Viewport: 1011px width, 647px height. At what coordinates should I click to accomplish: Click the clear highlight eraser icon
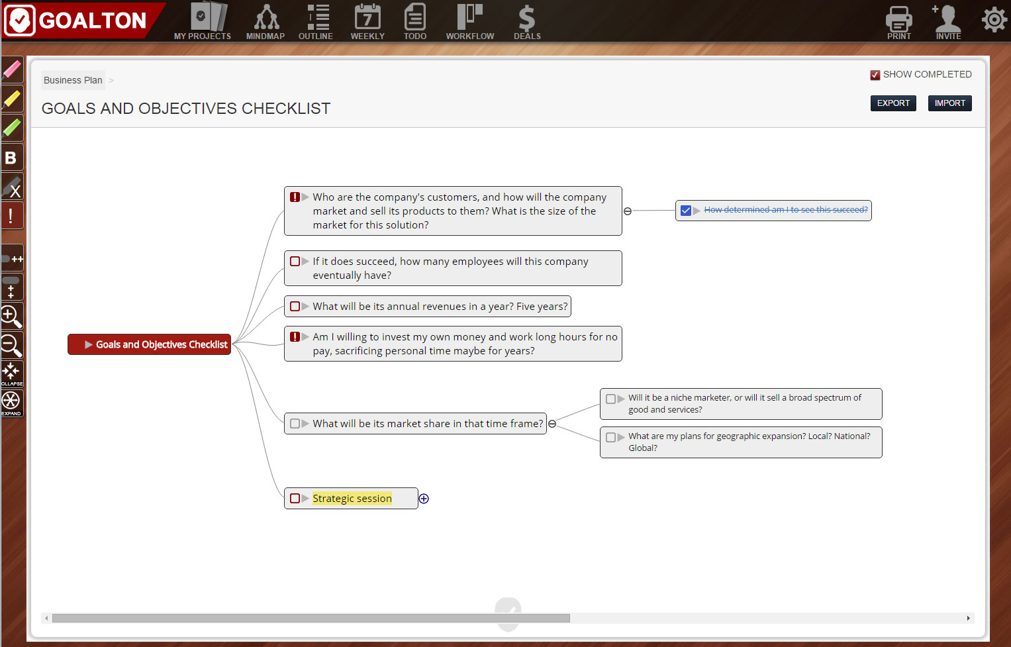point(12,187)
